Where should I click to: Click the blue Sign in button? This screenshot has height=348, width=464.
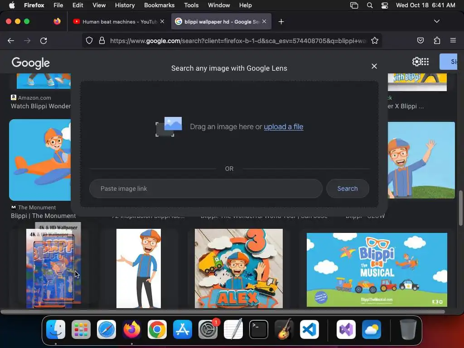(448, 62)
